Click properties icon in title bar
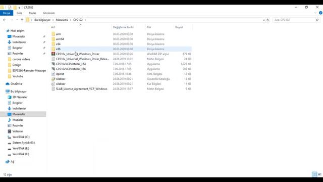Screen dimensions: 323x182 coord(10,8)
